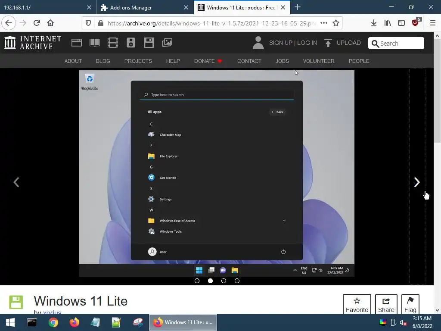Go back with the browser back arrow
Viewport: 441px width, 331px height.
coord(9,23)
